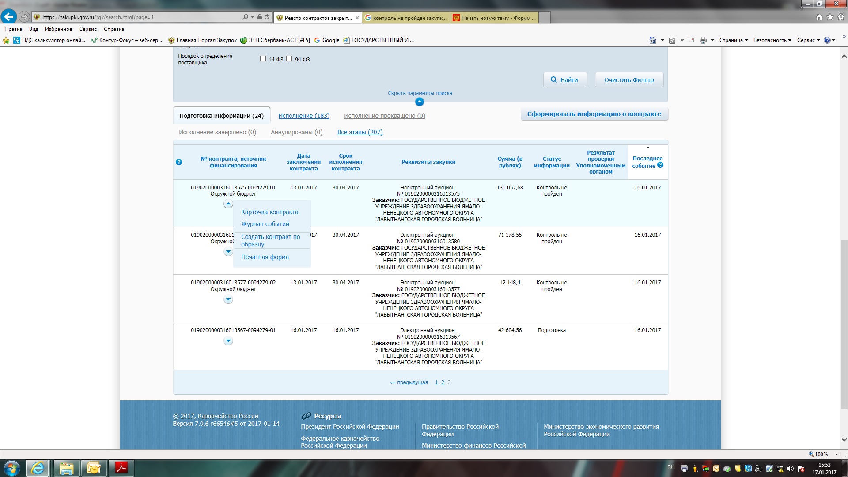Image resolution: width=848 pixels, height=477 pixels.
Task: Select Журнал событий in the context menu
Action: tap(265, 224)
